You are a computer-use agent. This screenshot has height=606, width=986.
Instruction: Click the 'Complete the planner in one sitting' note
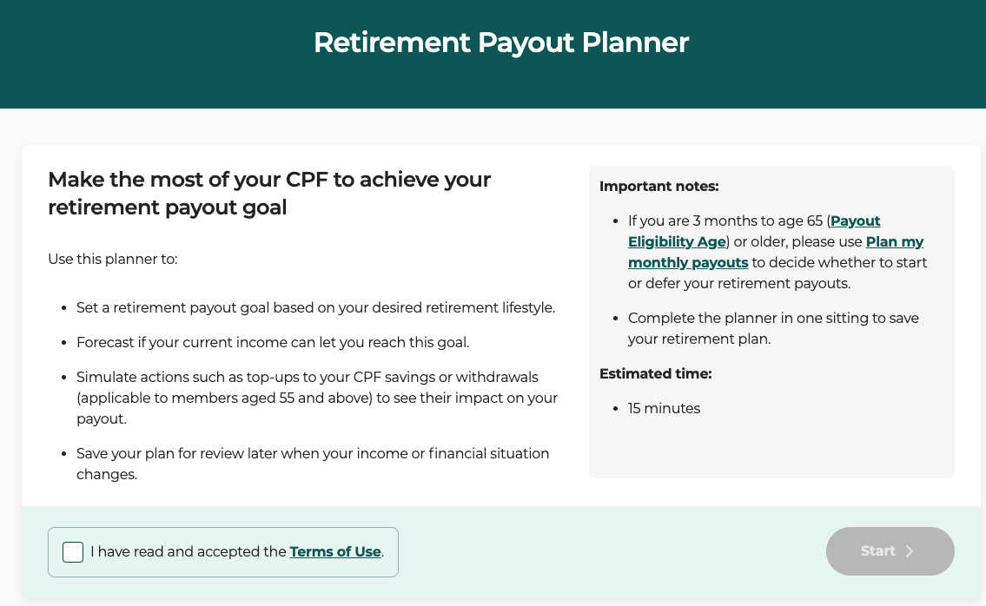[x=773, y=328]
